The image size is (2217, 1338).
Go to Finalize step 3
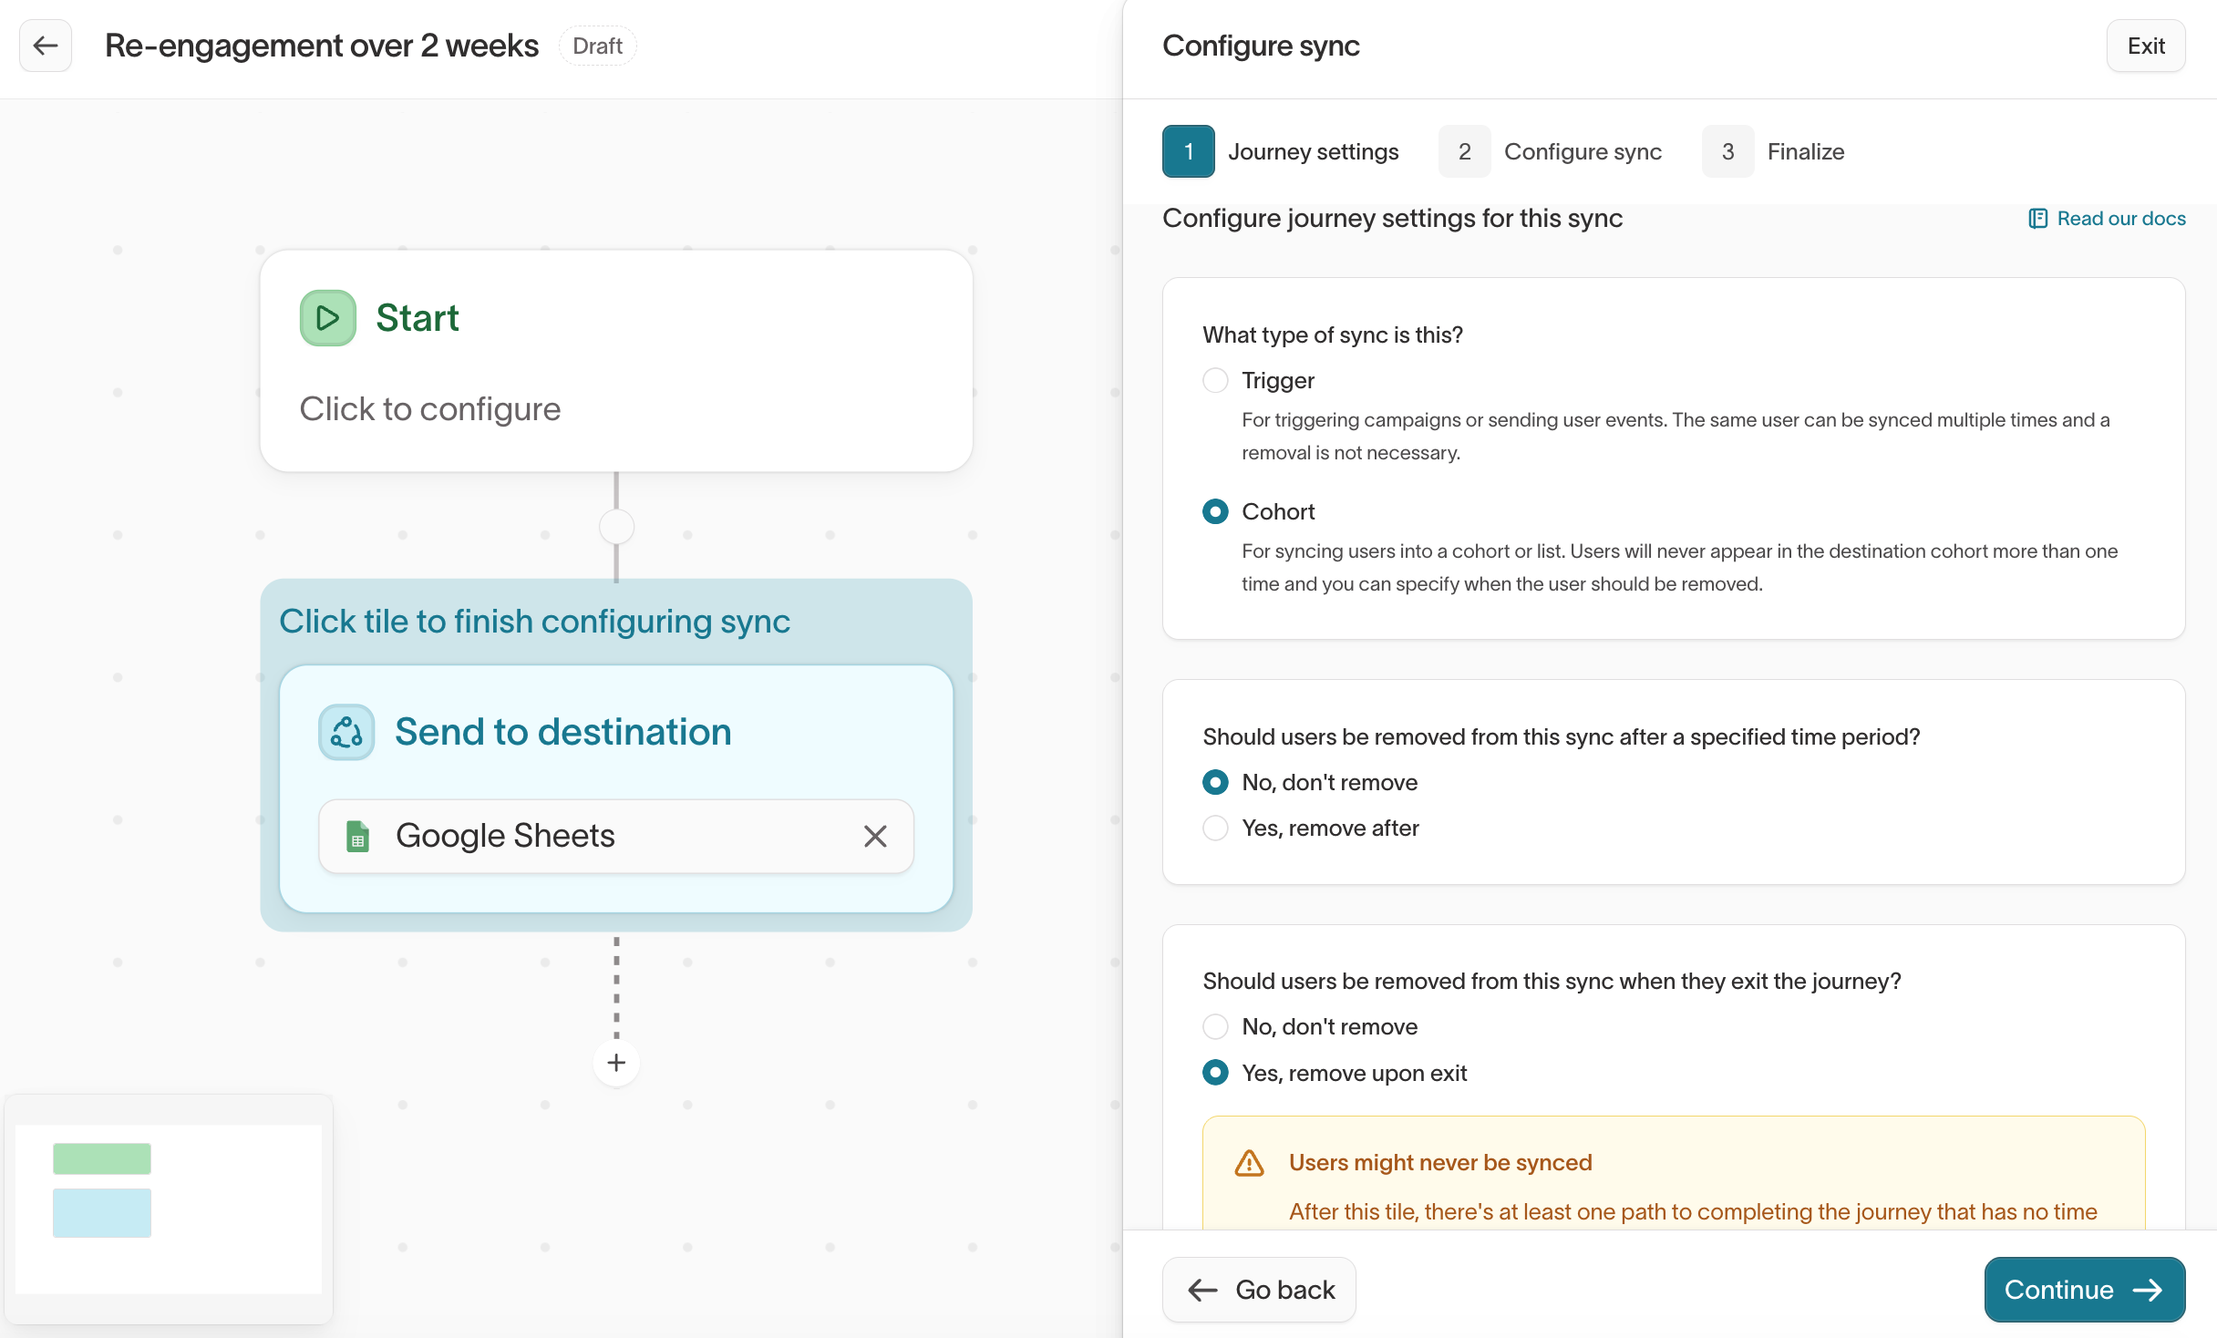(x=1773, y=151)
